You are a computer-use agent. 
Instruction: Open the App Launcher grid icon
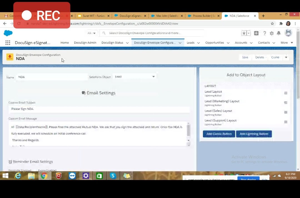8,43
